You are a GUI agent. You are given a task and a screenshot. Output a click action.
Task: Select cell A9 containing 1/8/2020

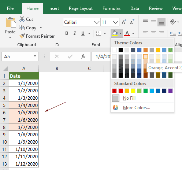(24, 134)
